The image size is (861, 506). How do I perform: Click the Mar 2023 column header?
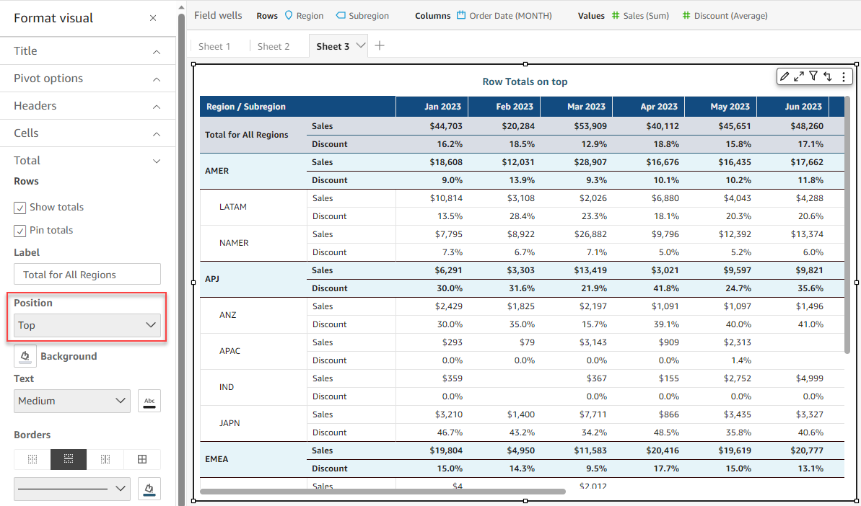577,107
